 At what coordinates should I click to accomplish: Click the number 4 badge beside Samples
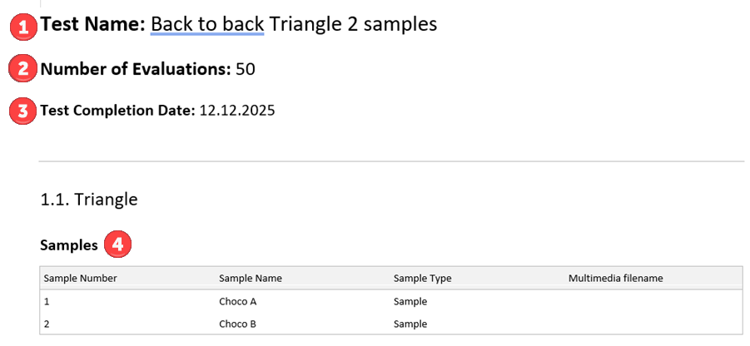(118, 245)
